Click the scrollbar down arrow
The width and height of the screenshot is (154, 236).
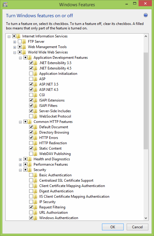point(146,218)
